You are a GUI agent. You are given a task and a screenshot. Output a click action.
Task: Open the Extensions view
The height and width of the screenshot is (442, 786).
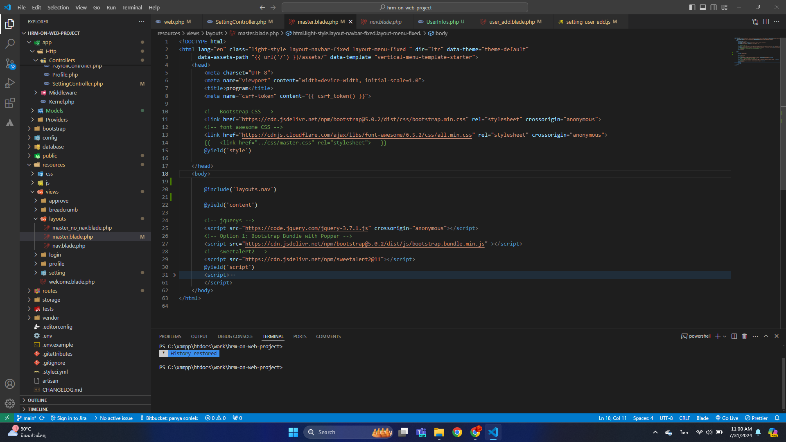(x=10, y=103)
